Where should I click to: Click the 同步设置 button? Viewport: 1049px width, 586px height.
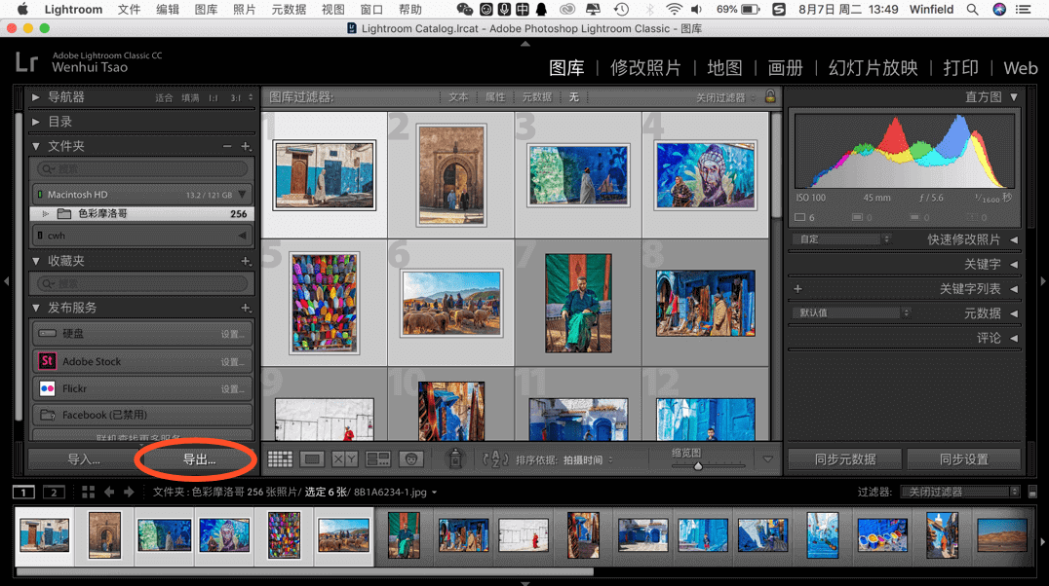[963, 459]
